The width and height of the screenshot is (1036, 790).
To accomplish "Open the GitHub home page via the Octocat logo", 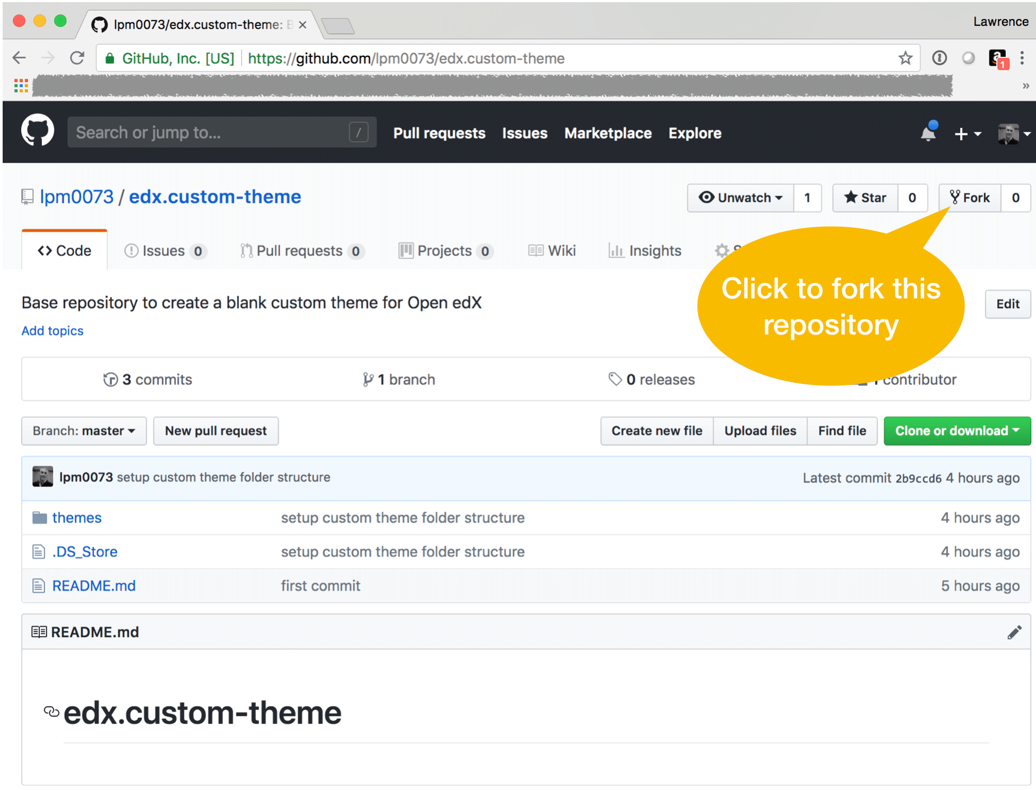I will coord(37,131).
